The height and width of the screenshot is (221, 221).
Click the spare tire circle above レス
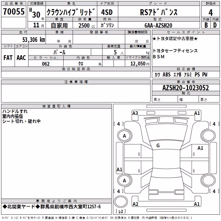click(x=121, y=202)
